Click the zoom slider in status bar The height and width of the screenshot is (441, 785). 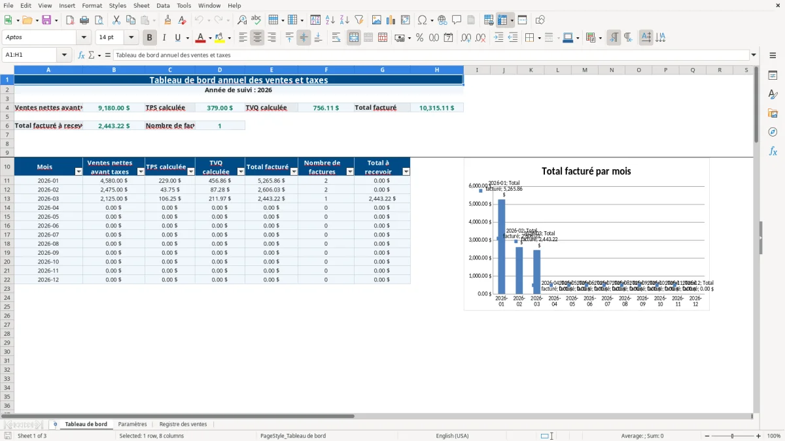(731, 436)
